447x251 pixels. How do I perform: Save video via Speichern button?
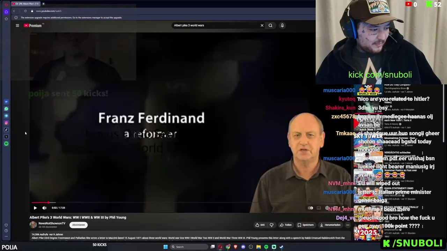(306, 225)
